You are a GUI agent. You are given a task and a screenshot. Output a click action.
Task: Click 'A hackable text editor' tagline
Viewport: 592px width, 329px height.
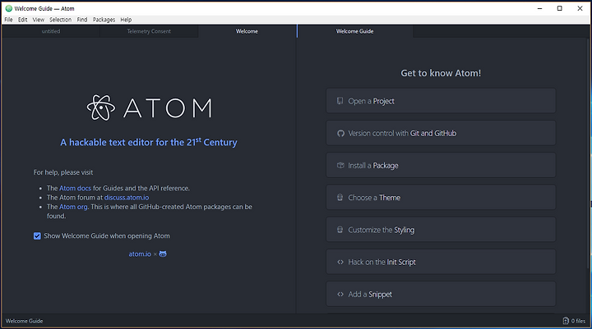[x=149, y=142]
